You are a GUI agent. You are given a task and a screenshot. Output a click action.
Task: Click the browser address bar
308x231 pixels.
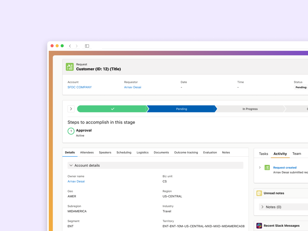click(205, 46)
